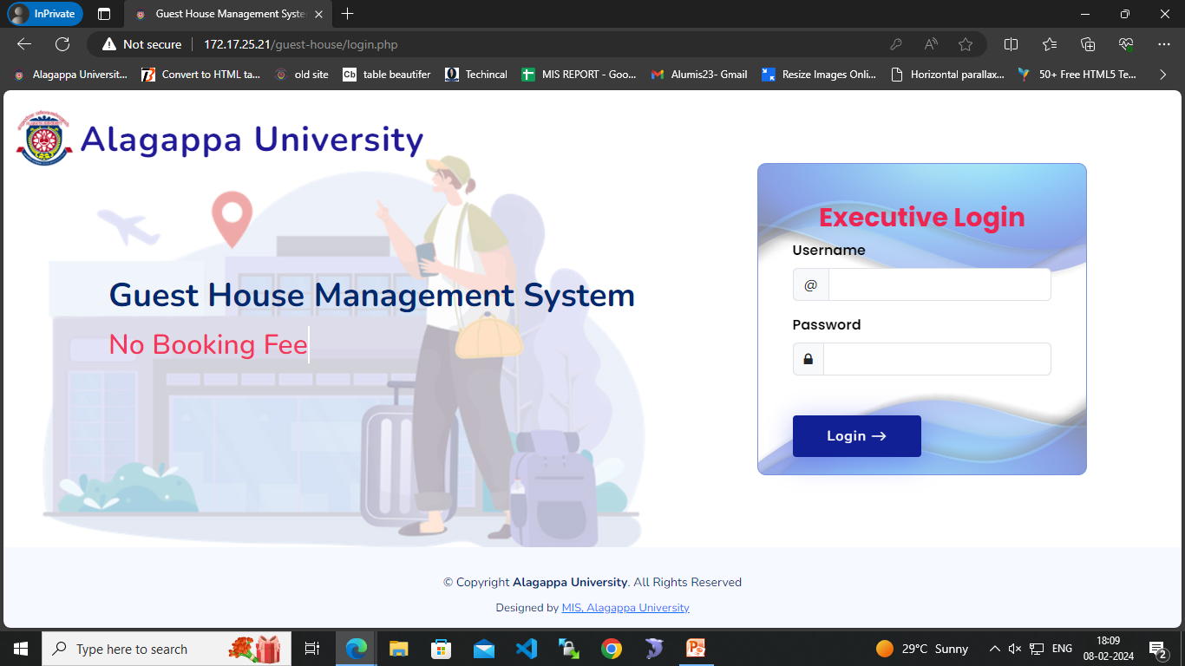This screenshot has height=666, width=1185.
Task: Open a new tab with plus
Action: point(348,14)
